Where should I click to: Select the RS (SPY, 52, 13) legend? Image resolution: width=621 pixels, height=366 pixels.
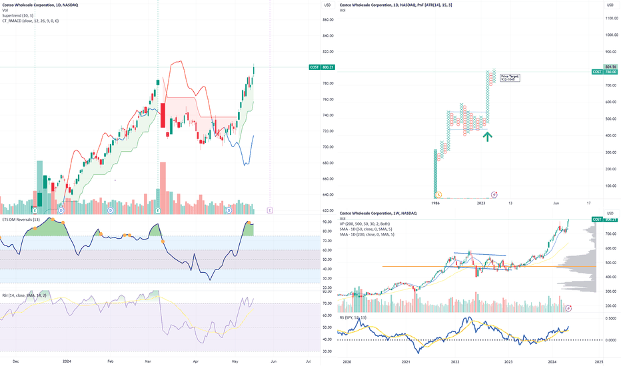coord(353,317)
